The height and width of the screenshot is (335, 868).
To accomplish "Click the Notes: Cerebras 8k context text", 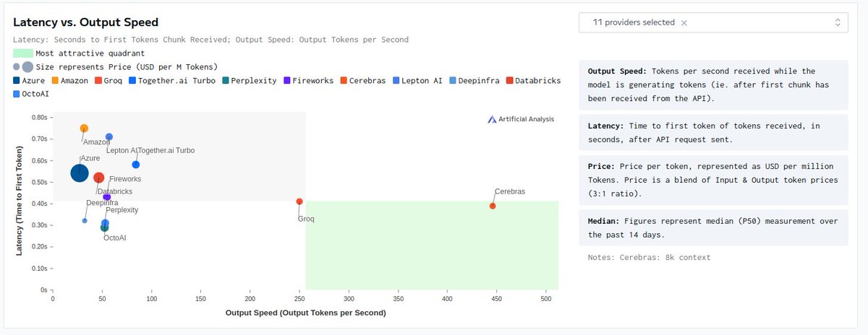I will click(650, 257).
